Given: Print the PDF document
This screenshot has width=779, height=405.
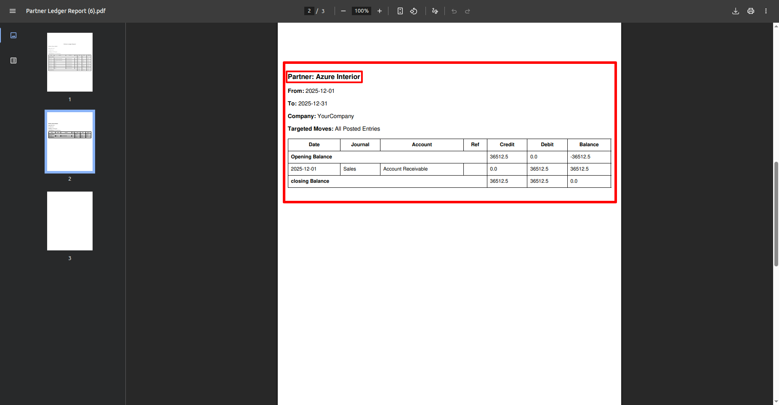Looking at the screenshot, I should point(751,11).
